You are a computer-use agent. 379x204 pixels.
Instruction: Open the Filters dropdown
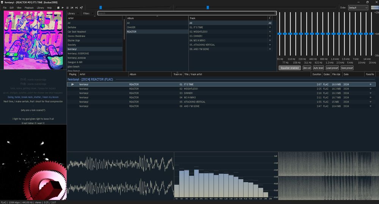click(88, 13)
